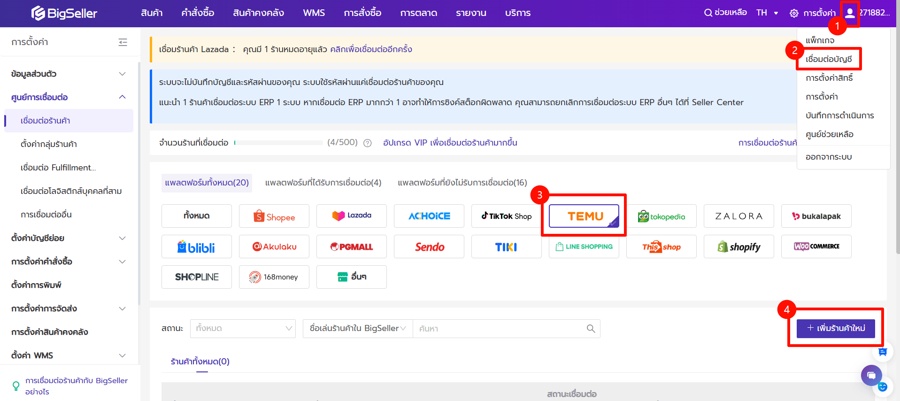Open the user account profile icon
The height and width of the screenshot is (401, 900).
point(850,13)
